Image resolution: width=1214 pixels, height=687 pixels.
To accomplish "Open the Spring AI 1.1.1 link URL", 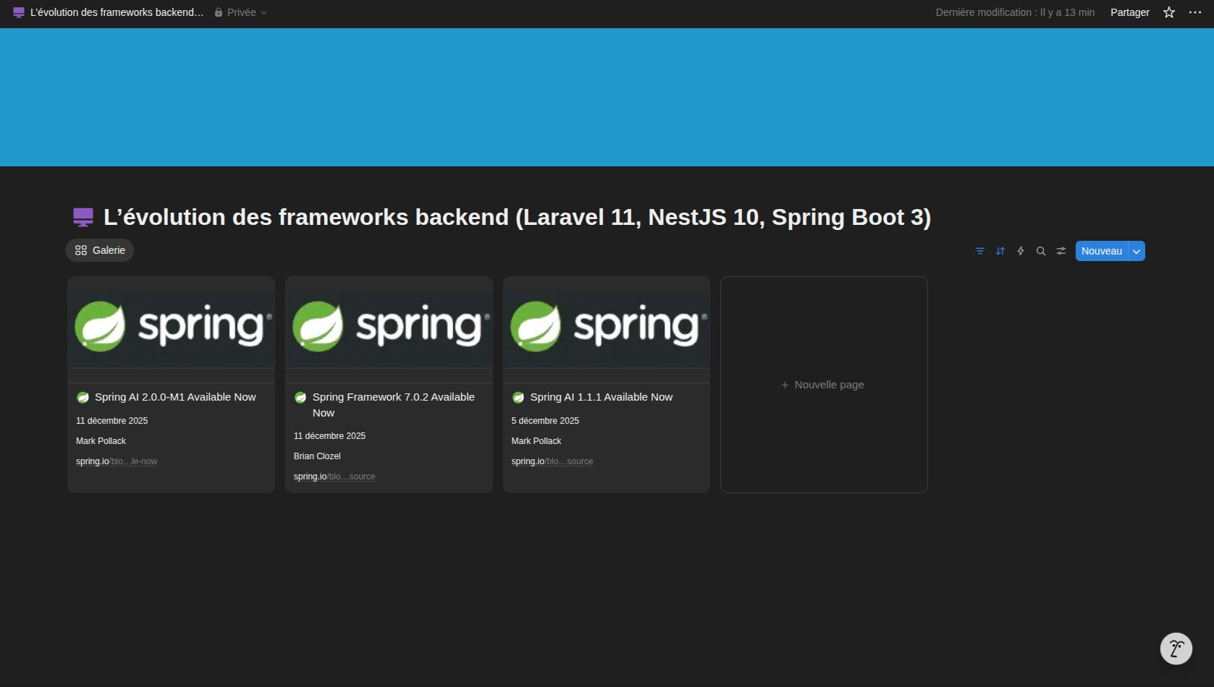I will 552,461.
